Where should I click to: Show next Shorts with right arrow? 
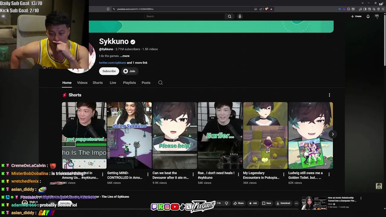(x=333, y=134)
